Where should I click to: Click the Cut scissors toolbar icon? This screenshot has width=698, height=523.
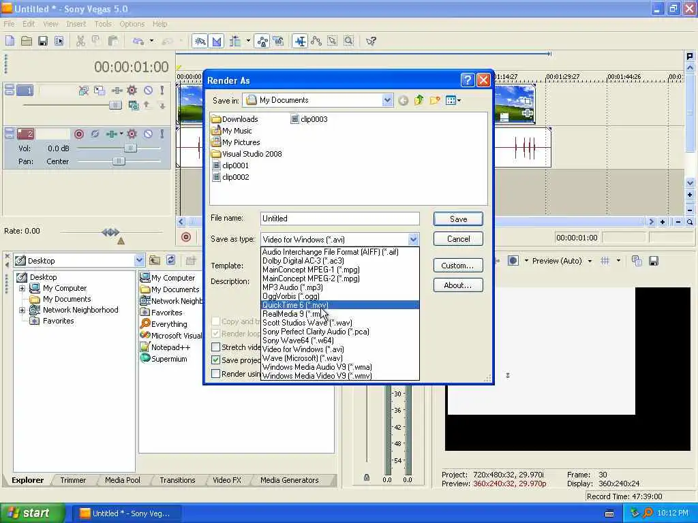[80, 41]
